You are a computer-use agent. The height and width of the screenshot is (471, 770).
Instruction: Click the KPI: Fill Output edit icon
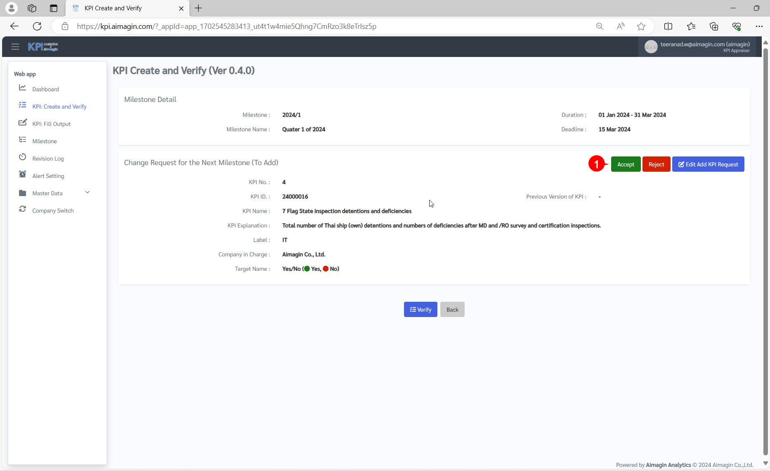pyautogui.click(x=23, y=123)
